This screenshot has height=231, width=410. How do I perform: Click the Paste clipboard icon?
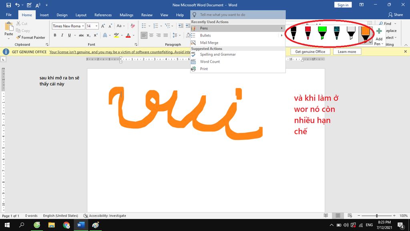click(x=9, y=27)
